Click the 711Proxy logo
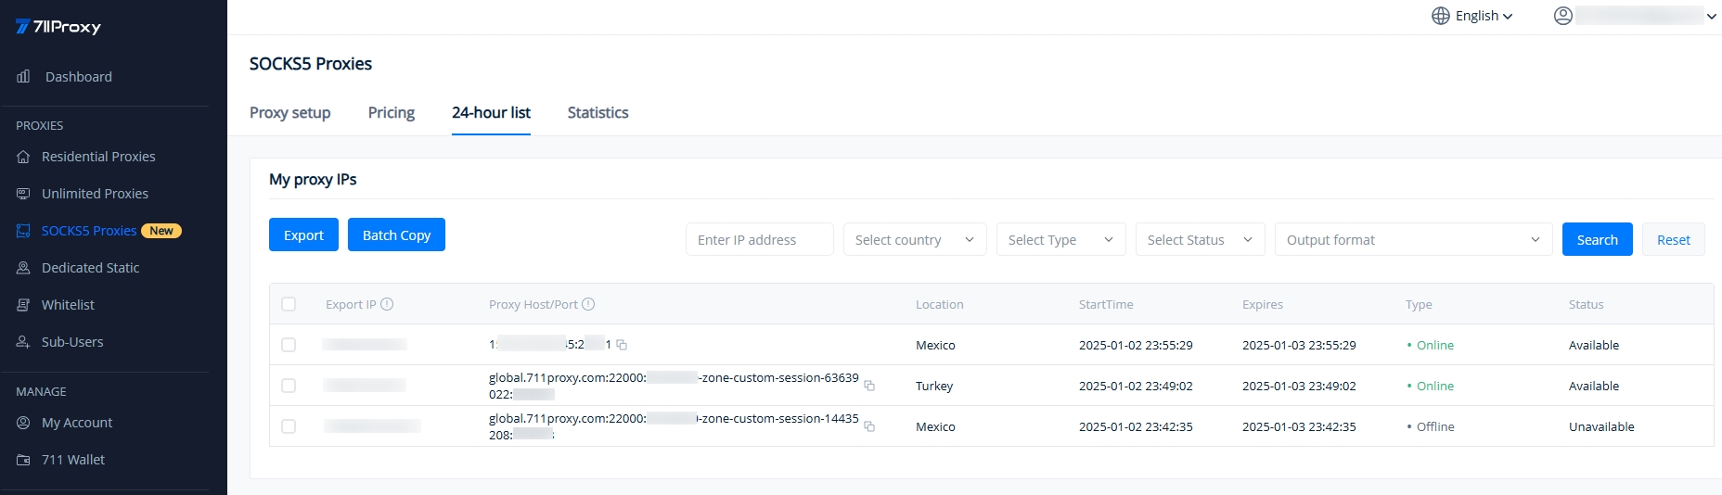The image size is (1722, 495). pyautogui.click(x=58, y=27)
